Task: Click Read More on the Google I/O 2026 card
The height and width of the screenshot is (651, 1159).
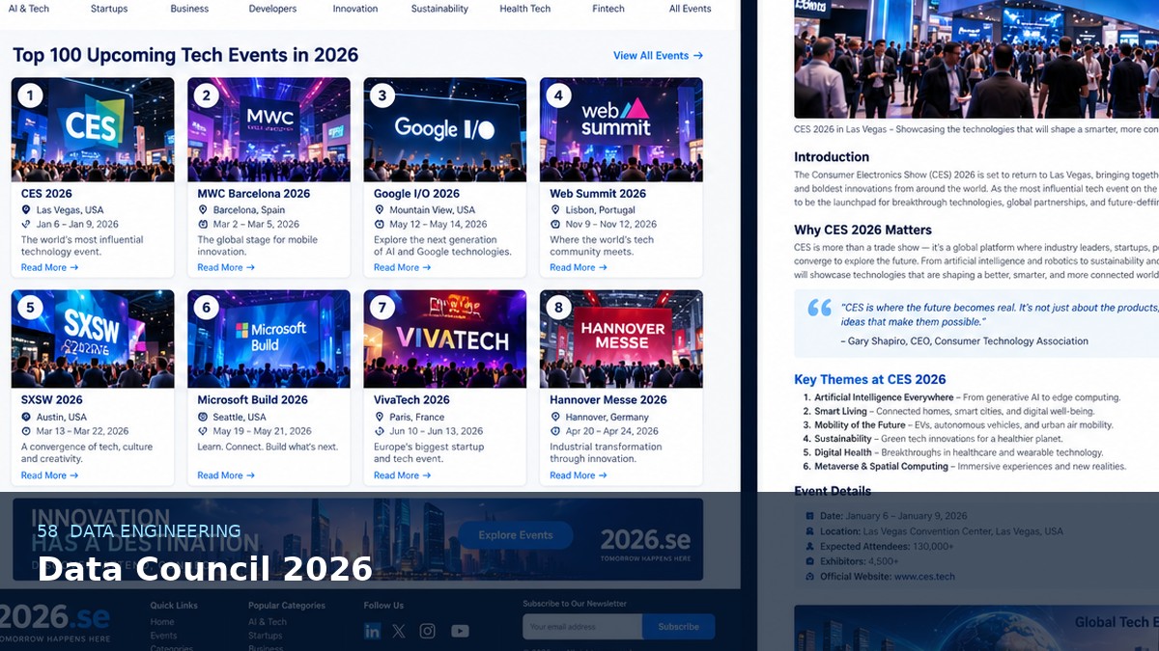Action: [402, 267]
